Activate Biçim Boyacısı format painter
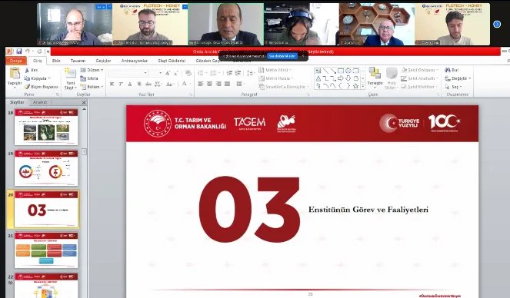 pyautogui.click(x=42, y=87)
